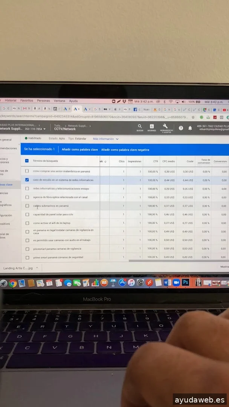Open the Ventana menu in menu bar
The height and width of the screenshot is (407, 229).
pos(60,101)
